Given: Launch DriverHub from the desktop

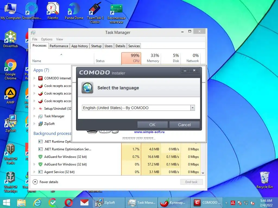Looking at the screenshot, I should pos(11,39).
